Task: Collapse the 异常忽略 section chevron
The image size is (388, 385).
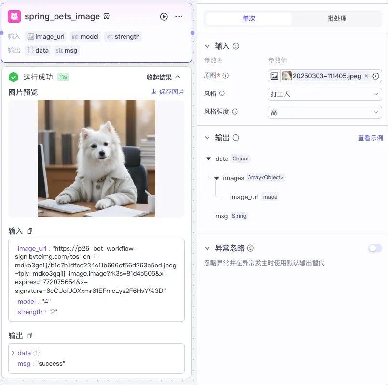Action: tap(208, 248)
